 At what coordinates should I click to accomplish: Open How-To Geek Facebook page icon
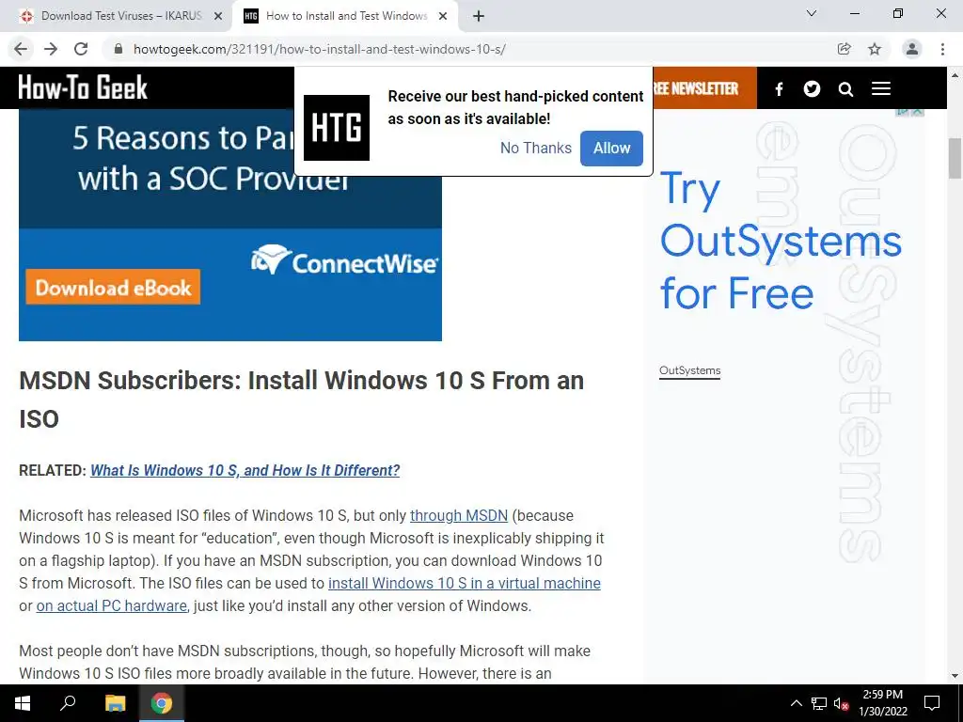[x=779, y=89]
